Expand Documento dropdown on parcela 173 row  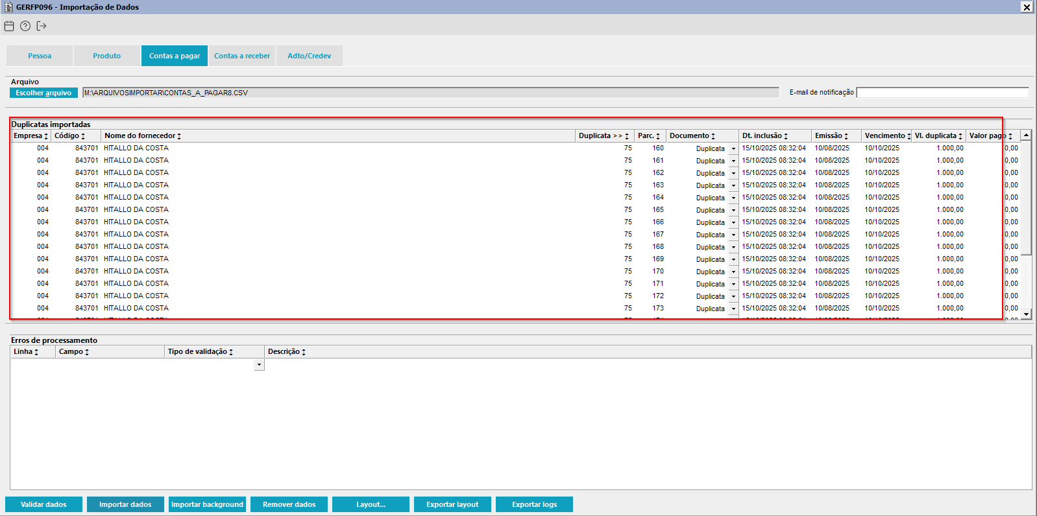733,309
